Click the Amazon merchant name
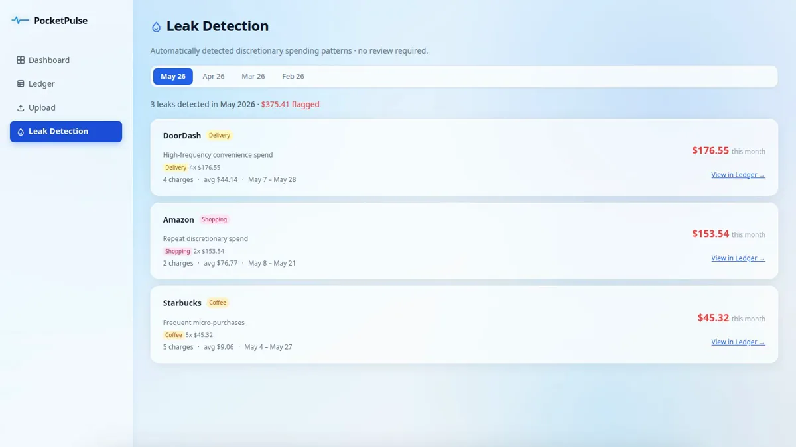This screenshot has height=447, width=796. click(178, 219)
